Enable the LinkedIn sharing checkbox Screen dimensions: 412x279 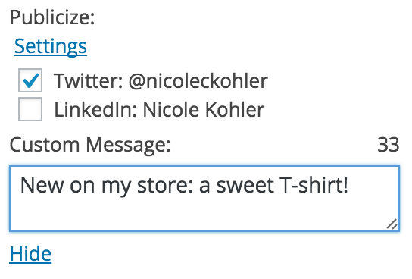coord(30,109)
